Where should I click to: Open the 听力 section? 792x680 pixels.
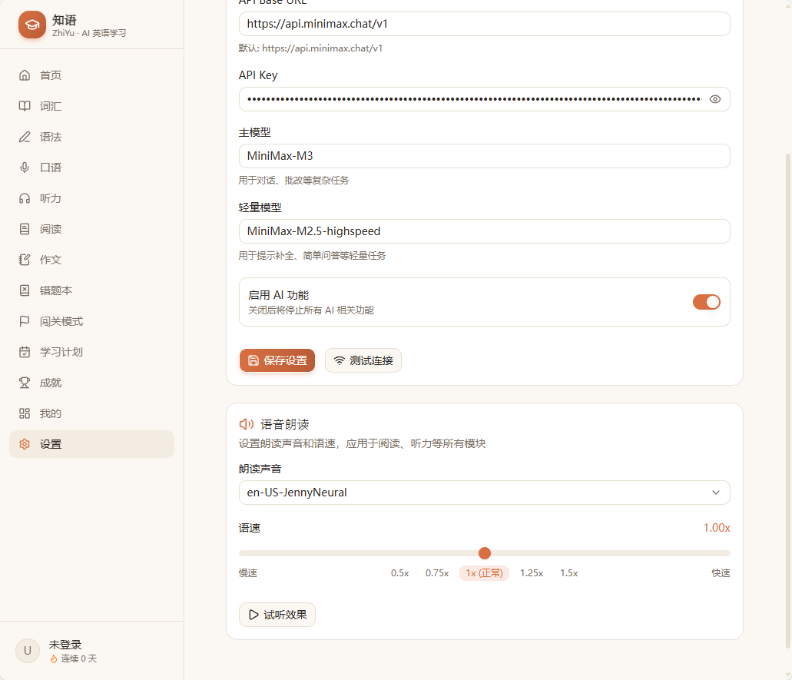[91, 198]
